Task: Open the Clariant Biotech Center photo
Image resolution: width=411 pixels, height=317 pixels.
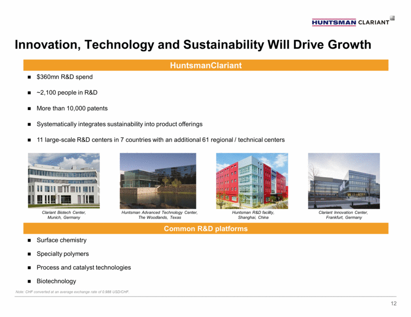Action: pyautogui.click(x=64, y=181)
